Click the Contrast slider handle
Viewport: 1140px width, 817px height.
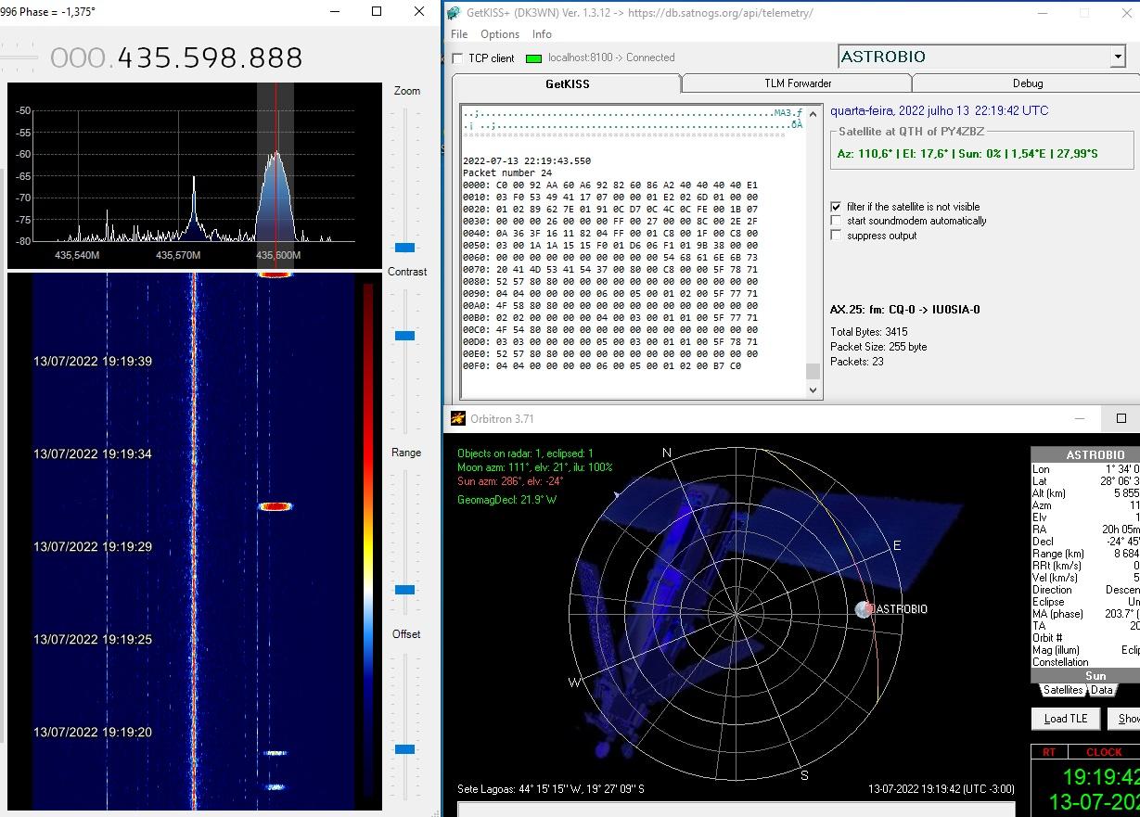404,336
